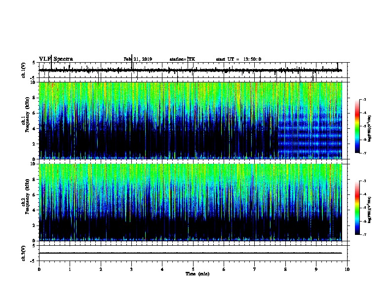Click the ch.2 colorbar log(PSD) unit label
This screenshot has width=391, height=302.
coord(370,210)
